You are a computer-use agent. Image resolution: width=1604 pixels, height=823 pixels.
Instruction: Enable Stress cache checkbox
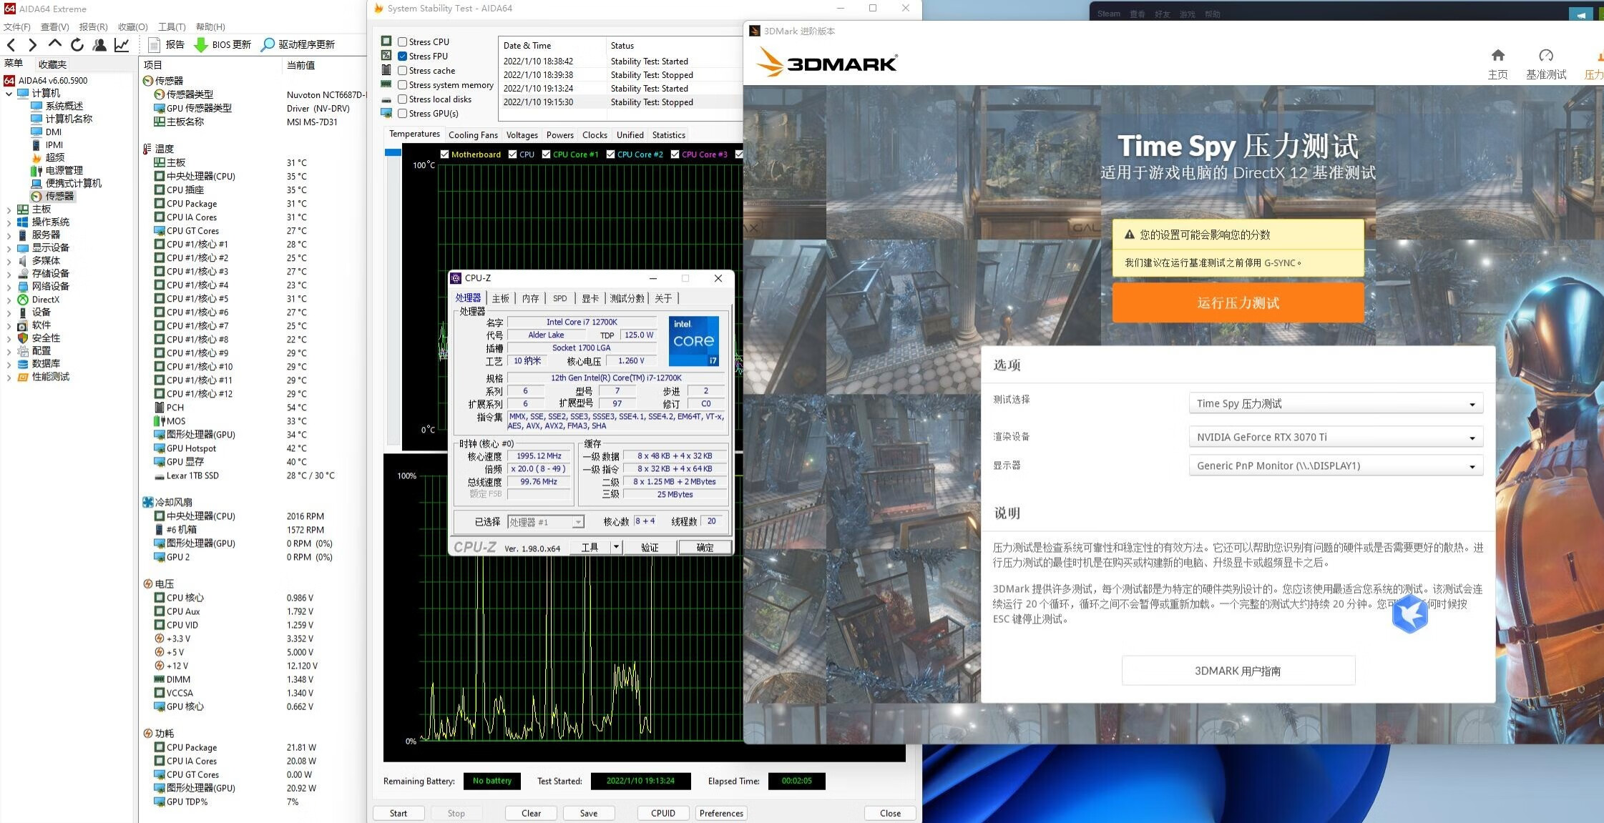(403, 71)
